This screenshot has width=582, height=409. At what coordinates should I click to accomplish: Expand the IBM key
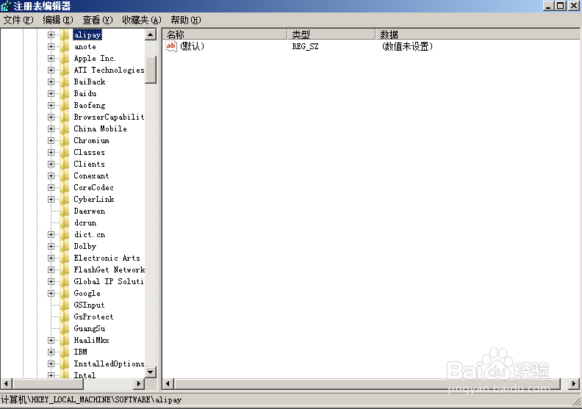[51, 352]
